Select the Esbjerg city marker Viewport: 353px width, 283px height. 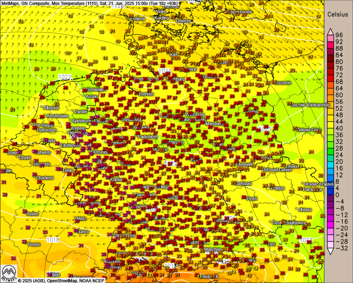pyautogui.click(x=129, y=18)
